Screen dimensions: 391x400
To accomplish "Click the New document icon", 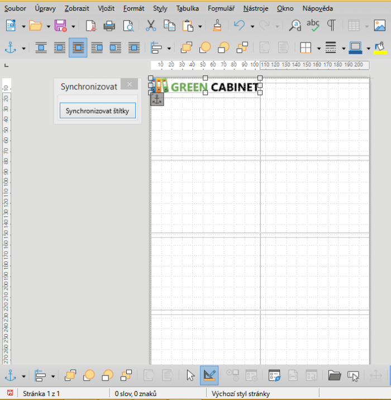I will pos(11,26).
